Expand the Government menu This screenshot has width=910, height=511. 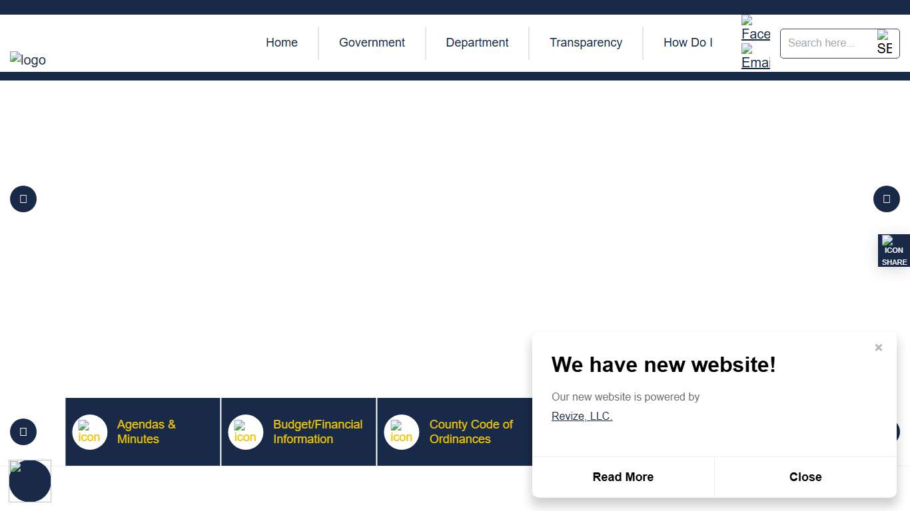(372, 43)
